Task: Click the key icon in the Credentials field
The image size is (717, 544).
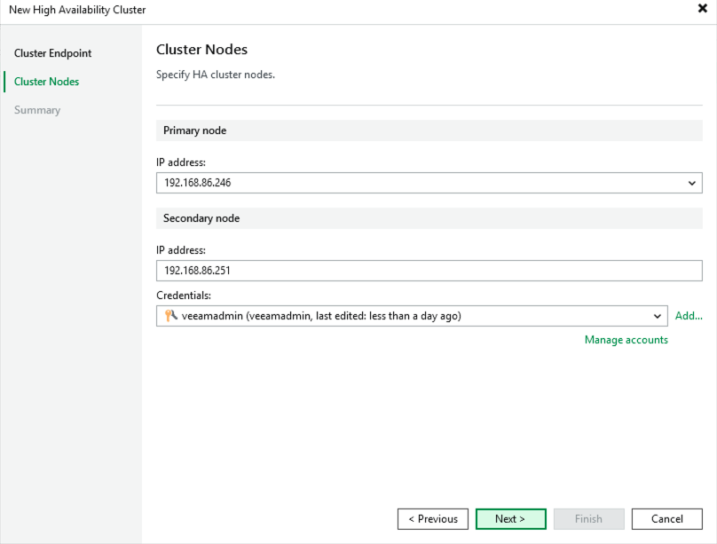Action: [x=171, y=316]
